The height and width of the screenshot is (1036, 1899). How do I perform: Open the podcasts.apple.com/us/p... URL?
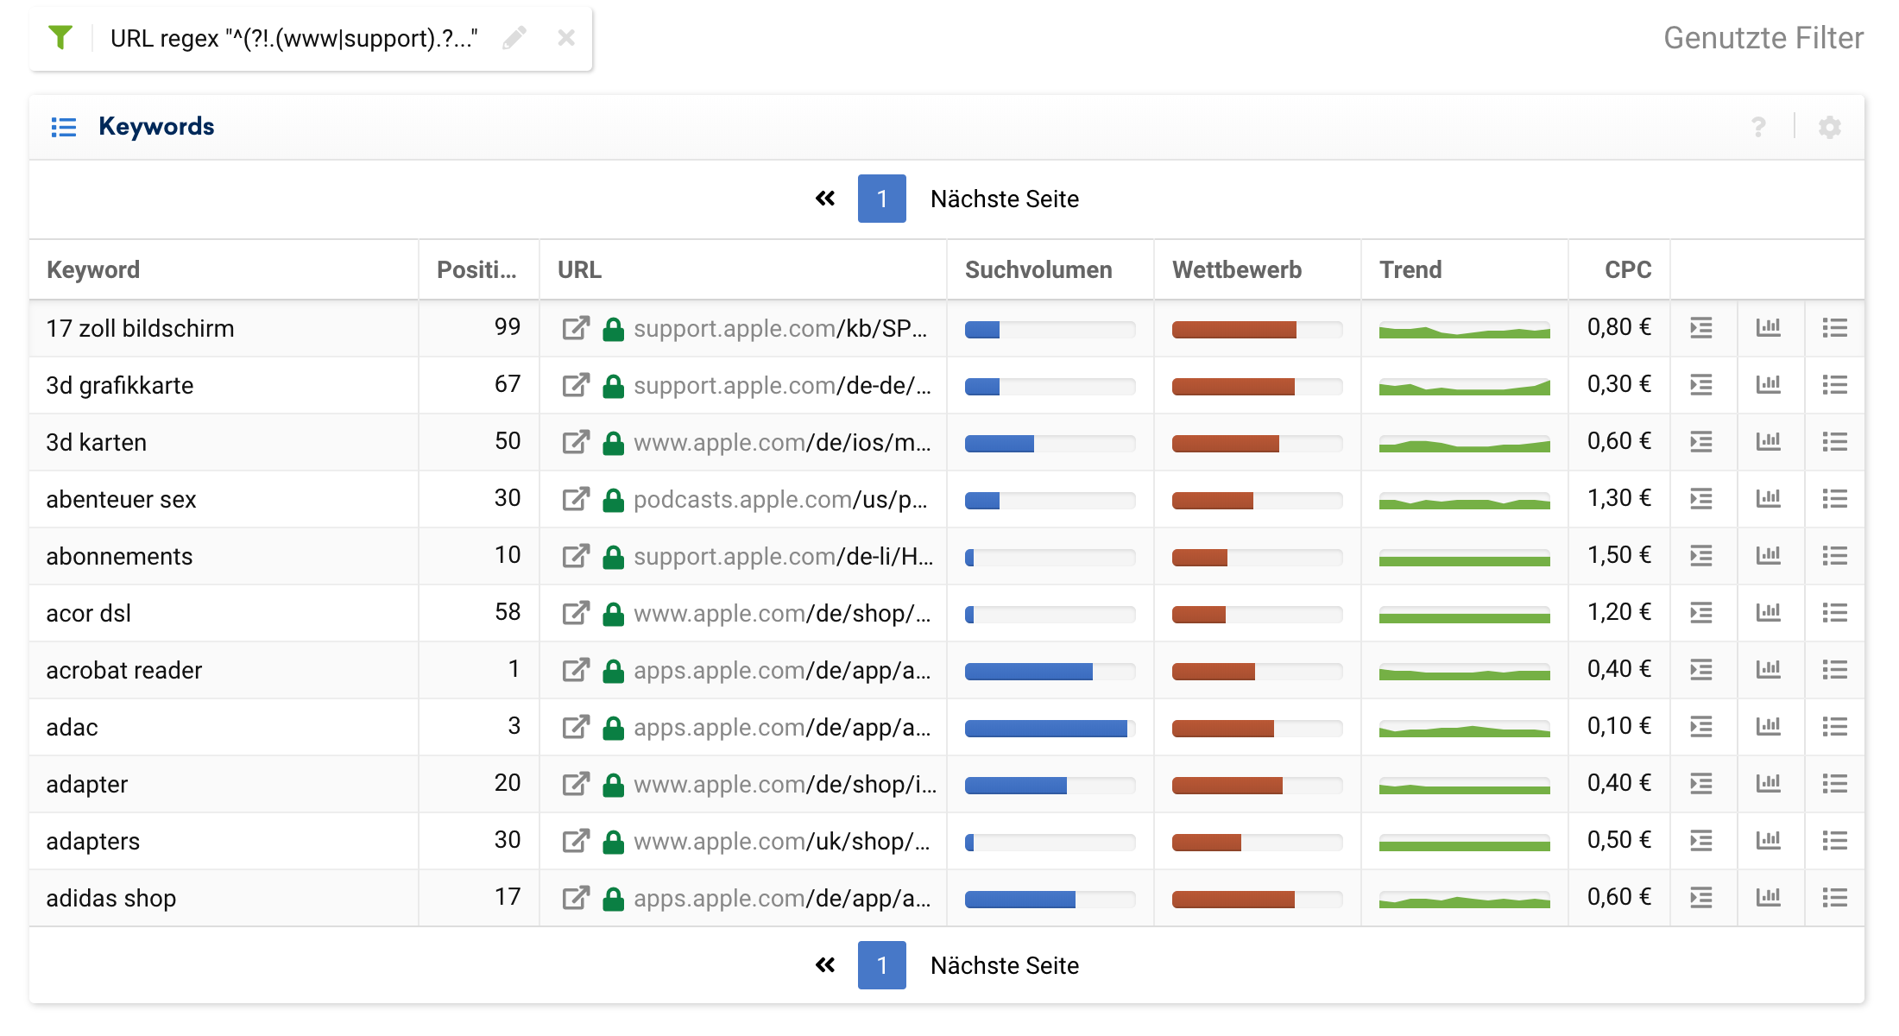[780, 499]
